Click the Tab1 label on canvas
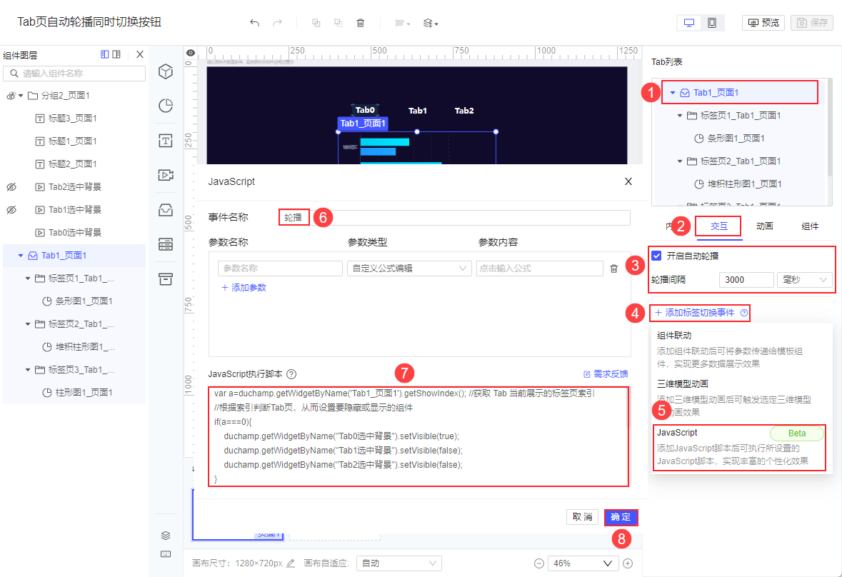This screenshot has height=577, width=842. pyautogui.click(x=418, y=111)
